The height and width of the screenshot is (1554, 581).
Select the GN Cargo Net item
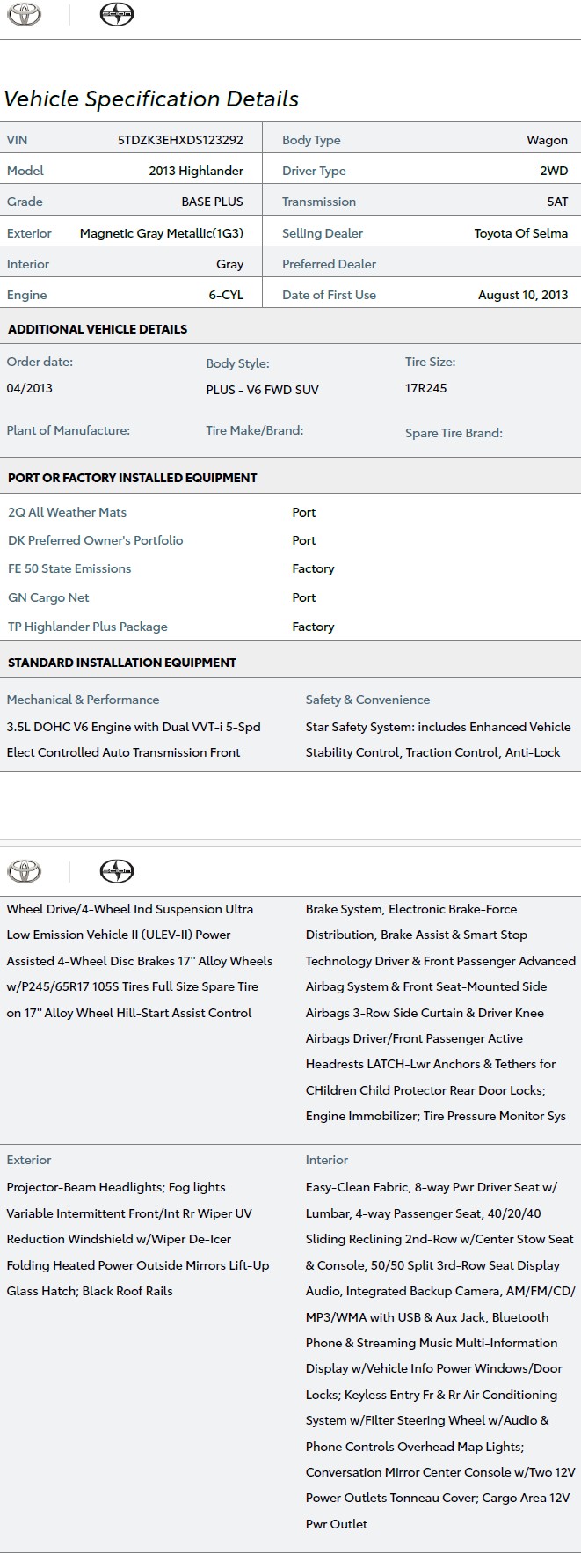[x=49, y=597]
